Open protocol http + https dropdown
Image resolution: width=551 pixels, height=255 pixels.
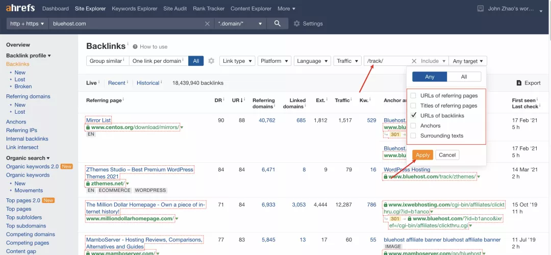pos(28,23)
